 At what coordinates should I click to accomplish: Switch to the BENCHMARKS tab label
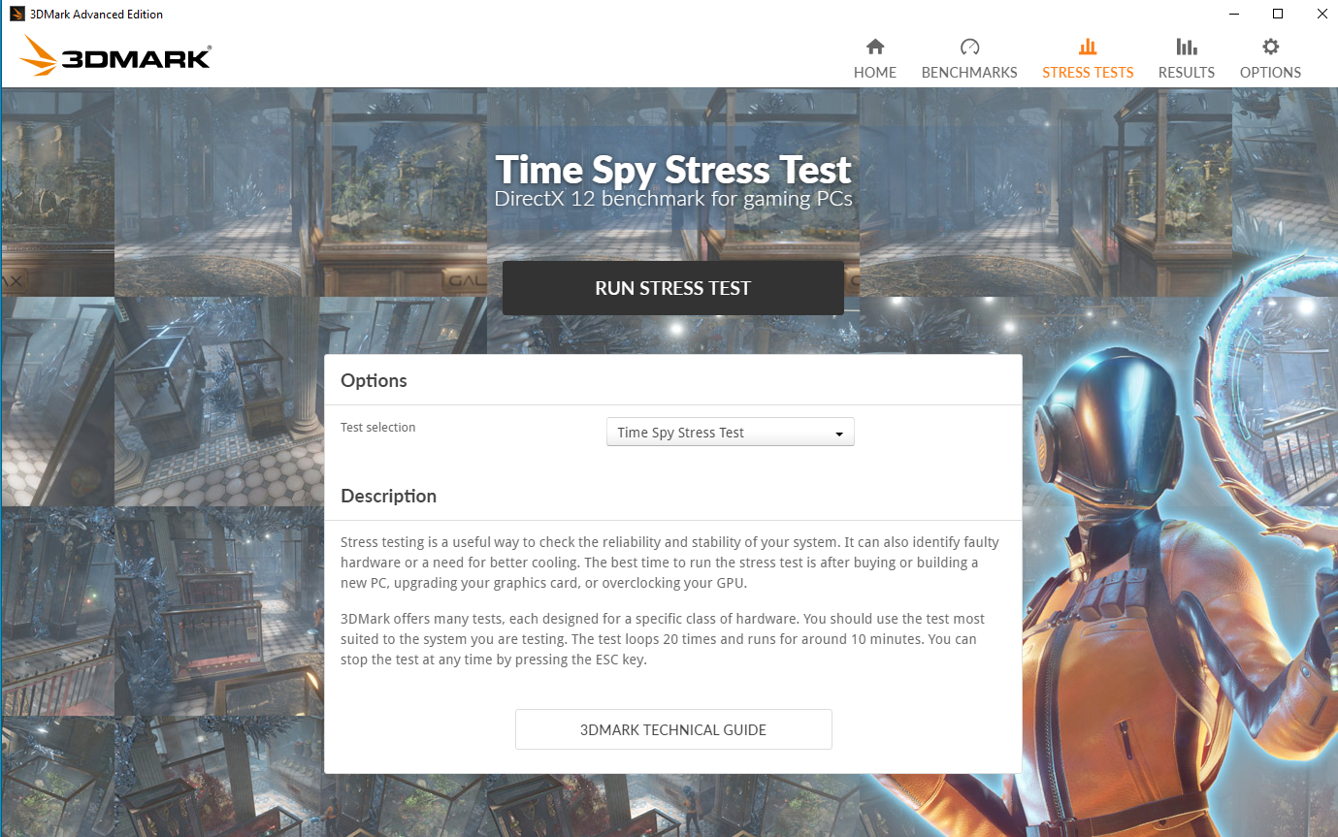coord(969,73)
